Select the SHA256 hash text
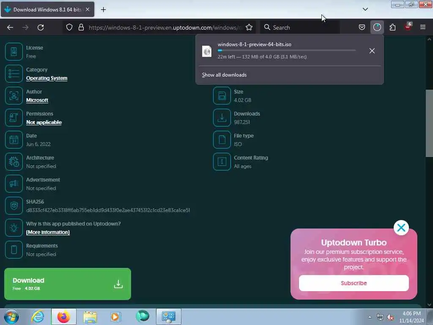Viewport: 433px width, 325px height. click(x=108, y=210)
